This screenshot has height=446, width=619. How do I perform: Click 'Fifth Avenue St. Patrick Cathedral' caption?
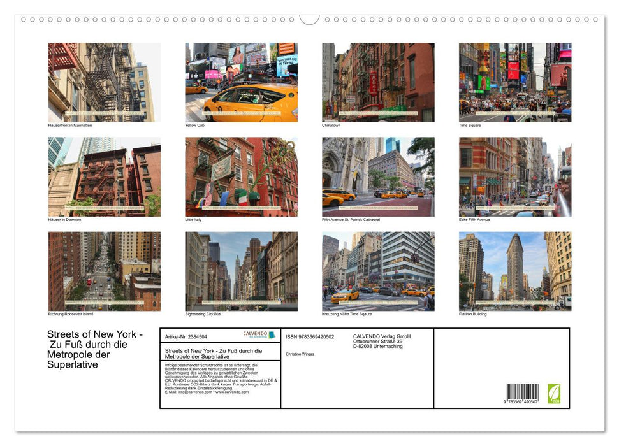tap(351, 219)
